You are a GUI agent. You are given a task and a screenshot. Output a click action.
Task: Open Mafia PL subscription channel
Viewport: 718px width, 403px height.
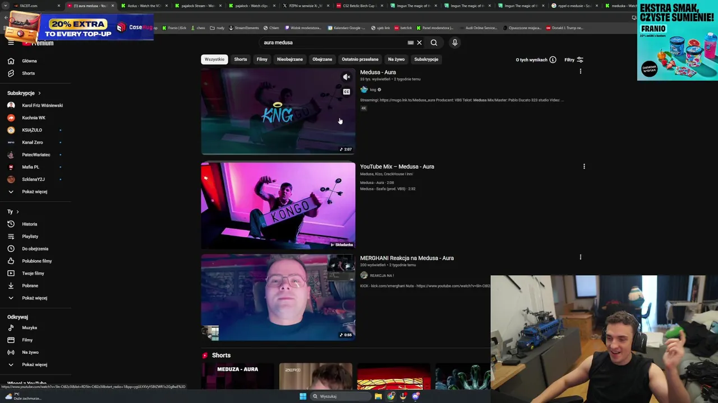30,167
